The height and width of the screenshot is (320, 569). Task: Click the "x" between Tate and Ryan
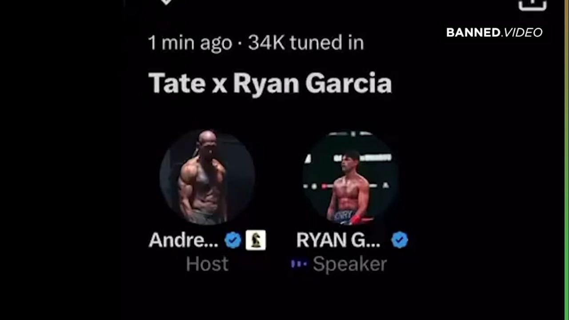(x=220, y=85)
